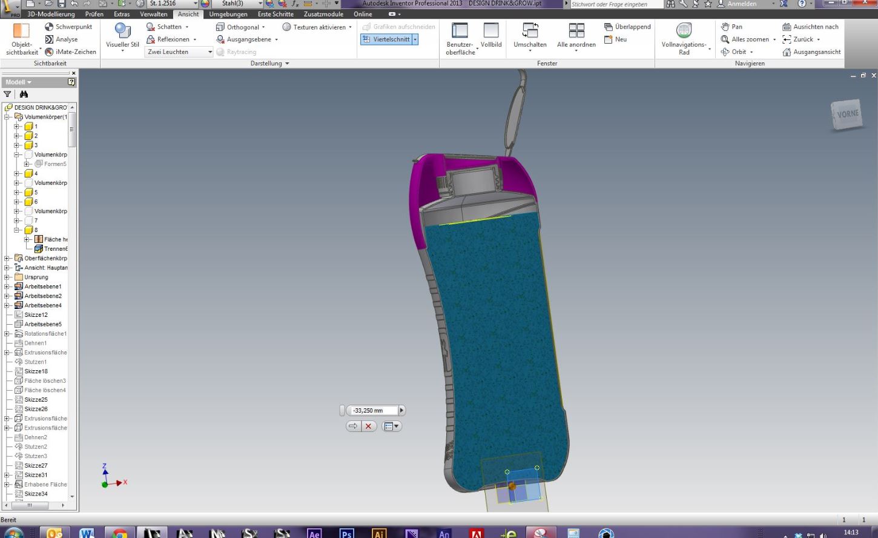
Task: Go to Ausgangsansicht home view
Action: pyautogui.click(x=811, y=52)
